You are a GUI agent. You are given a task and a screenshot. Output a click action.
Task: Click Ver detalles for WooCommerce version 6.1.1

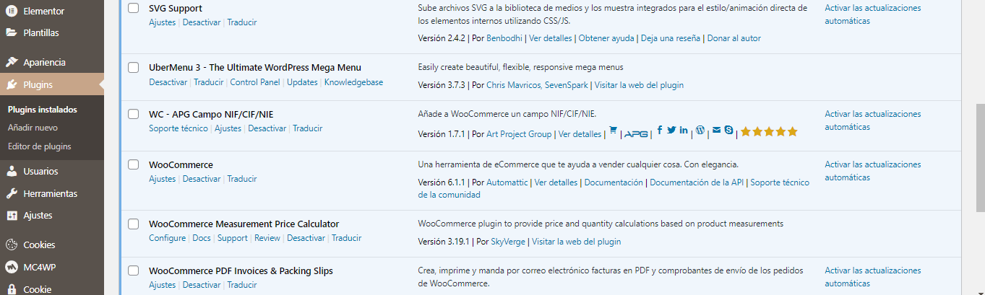click(x=556, y=182)
